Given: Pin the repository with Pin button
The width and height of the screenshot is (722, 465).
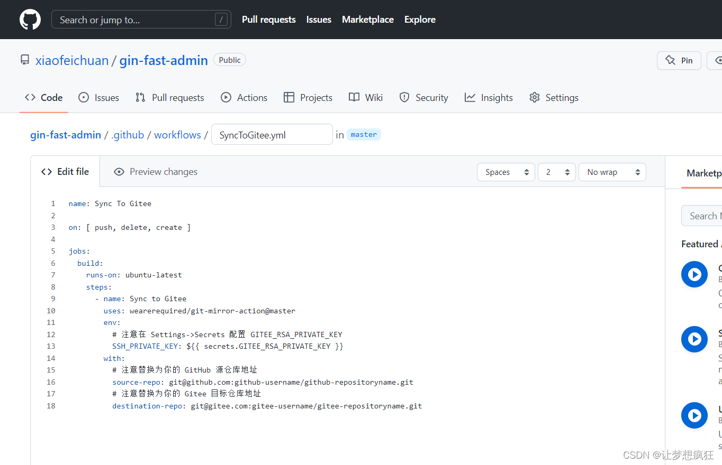Looking at the screenshot, I should pos(679,60).
